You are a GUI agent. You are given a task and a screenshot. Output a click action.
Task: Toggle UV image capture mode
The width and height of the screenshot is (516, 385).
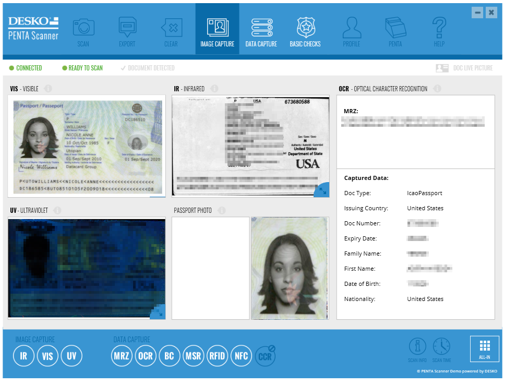[x=71, y=356]
